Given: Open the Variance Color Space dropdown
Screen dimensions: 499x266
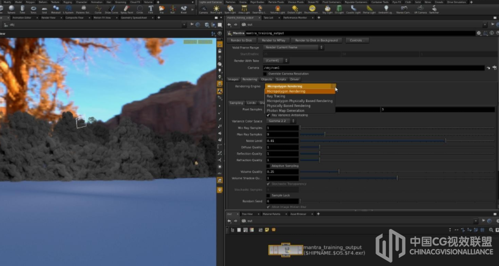Looking at the screenshot, I should pos(281,121).
